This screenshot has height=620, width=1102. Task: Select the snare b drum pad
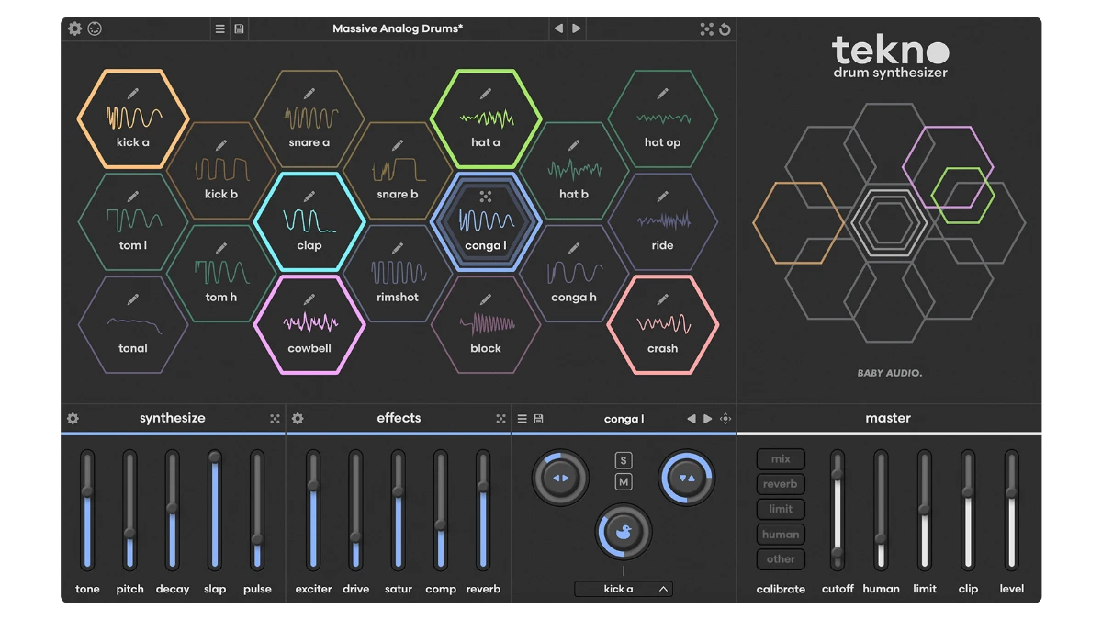tap(398, 170)
